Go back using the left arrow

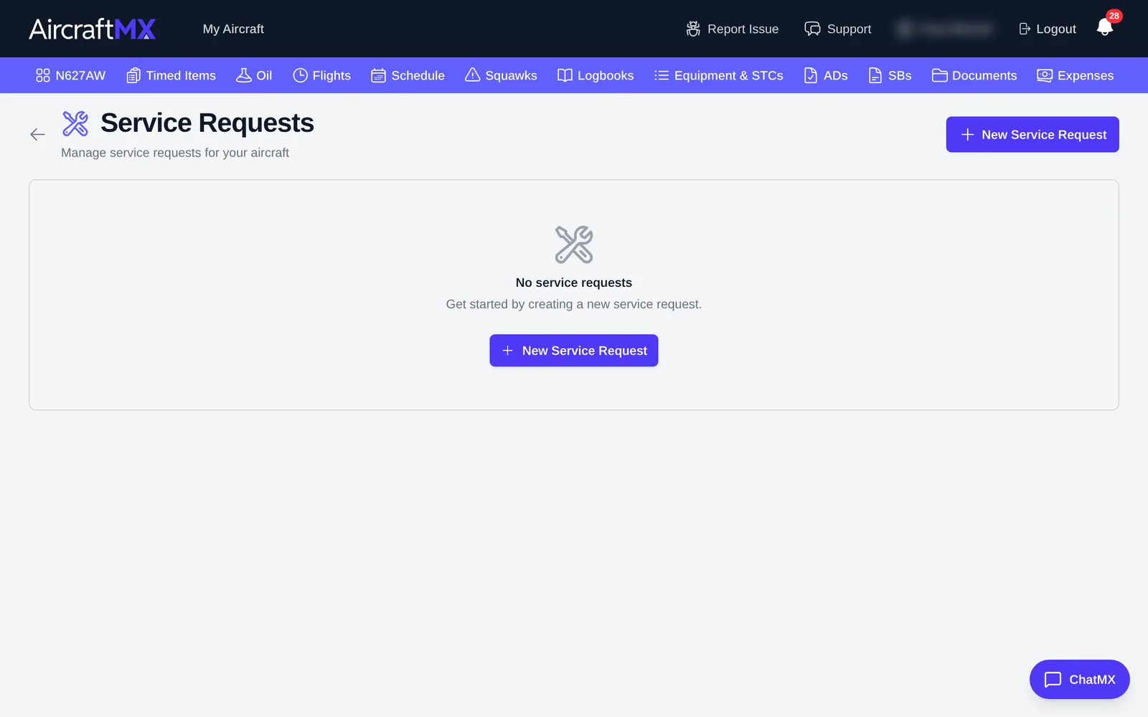click(x=37, y=134)
